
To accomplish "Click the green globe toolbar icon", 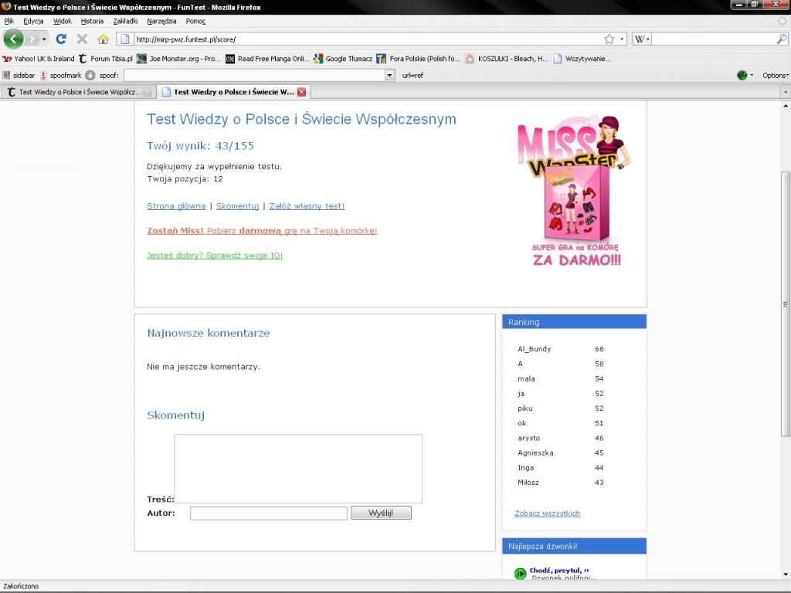I will [x=742, y=75].
